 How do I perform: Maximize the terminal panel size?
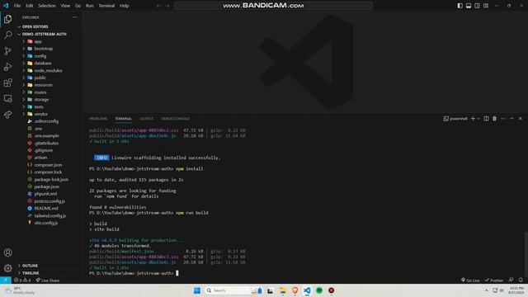[x=511, y=119]
